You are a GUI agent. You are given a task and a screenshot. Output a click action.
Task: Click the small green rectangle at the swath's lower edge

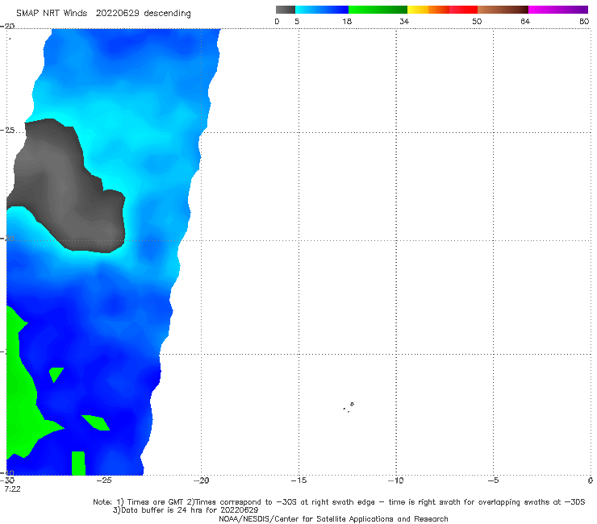[x=78, y=463]
